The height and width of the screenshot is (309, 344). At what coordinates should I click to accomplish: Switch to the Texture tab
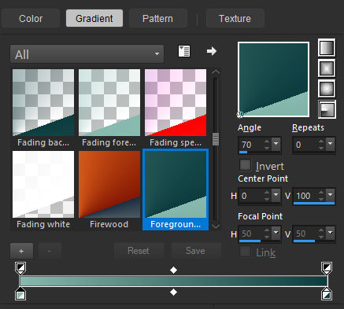235,18
